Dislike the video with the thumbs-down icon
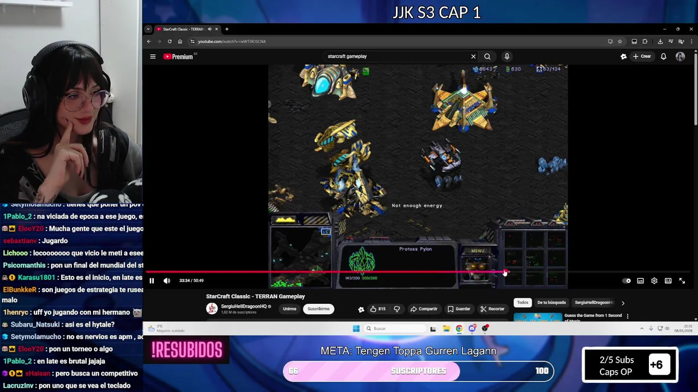The image size is (698, 392). pyautogui.click(x=397, y=309)
